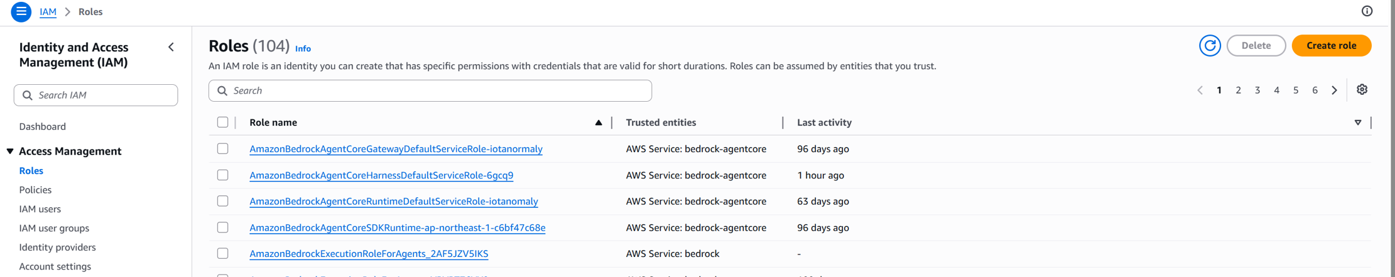Go to page 6 of roles
The height and width of the screenshot is (277, 1395).
1315,90
